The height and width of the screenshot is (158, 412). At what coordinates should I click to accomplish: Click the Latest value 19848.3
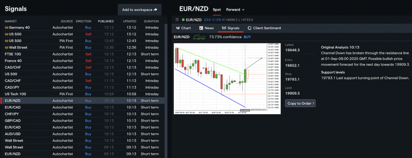pyautogui.click(x=293, y=50)
